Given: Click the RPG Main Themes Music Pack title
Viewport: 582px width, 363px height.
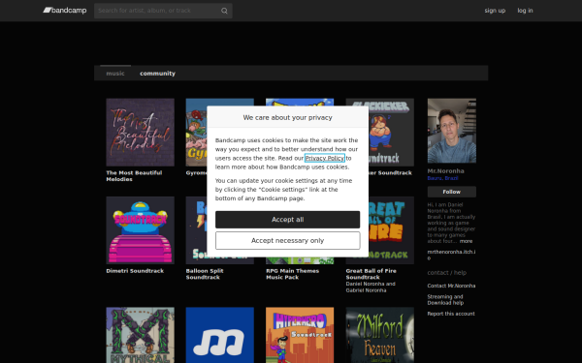Looking at the screenshot, I should point(293,274).
